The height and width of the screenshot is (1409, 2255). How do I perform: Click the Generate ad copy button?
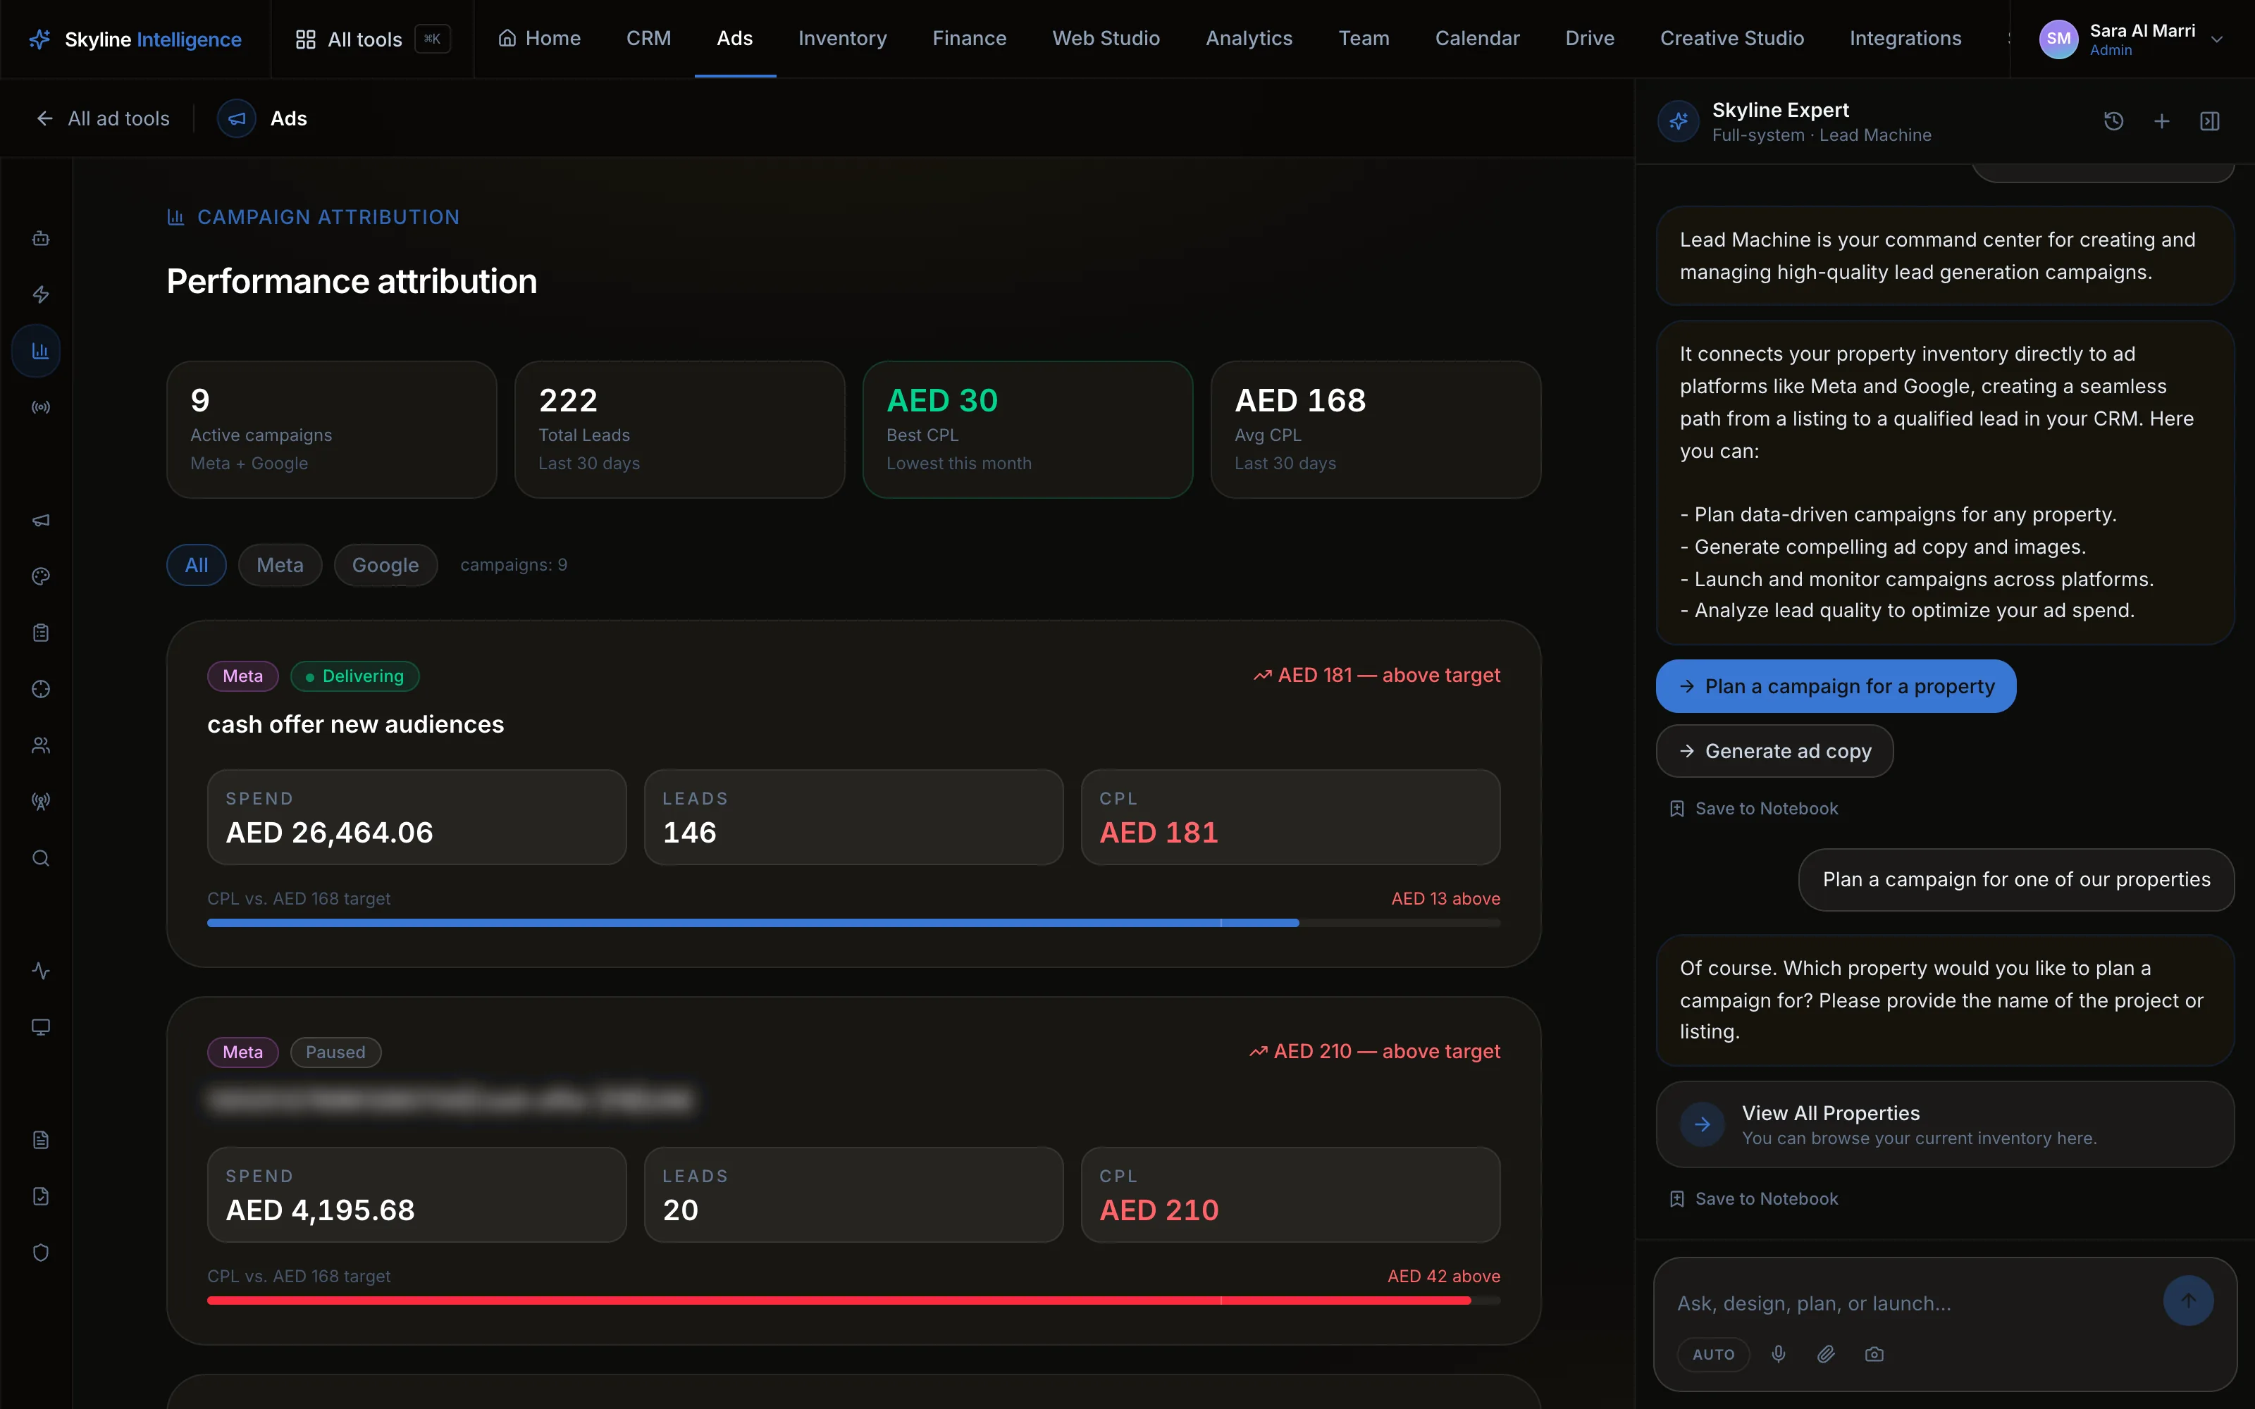[x=1774, y=751]
